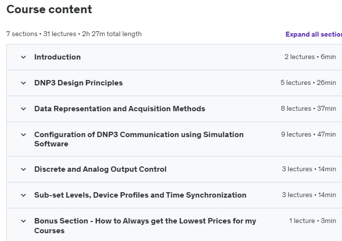This screenshot has height=241, width=342.
Task: Open chevron next to Discrete and Analog Output Control
Action: point(23,169)
